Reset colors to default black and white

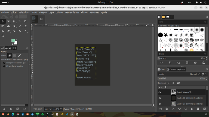click(12, 44)
